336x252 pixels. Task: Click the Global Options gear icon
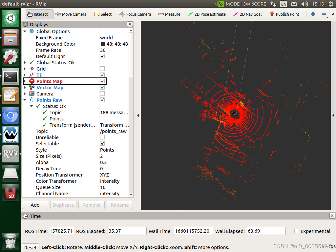click(x=32, y=31)
